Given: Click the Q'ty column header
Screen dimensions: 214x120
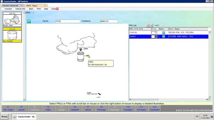Looking at the screenshot, I should pyautogui.click(x=154, y=29).
